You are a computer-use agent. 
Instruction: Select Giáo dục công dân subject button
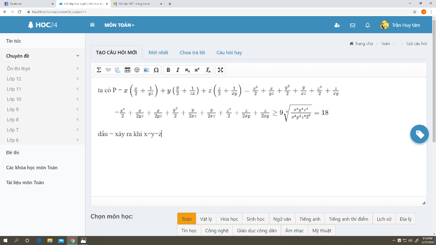point(257,231)
